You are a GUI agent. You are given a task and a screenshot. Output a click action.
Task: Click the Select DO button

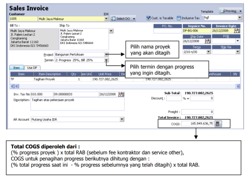121,19
